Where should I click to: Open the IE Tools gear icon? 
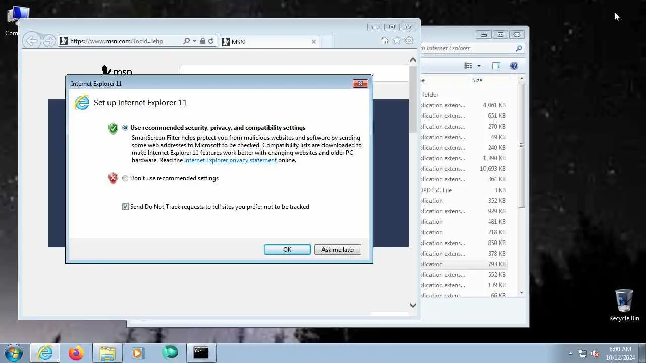coord(409,41)
